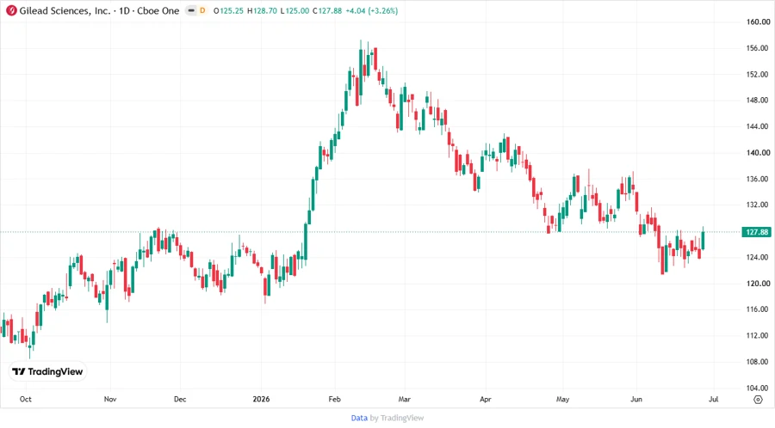Click the 156.00 price axis label
Screen dimensions: 775x428
pyautogui.click(x=758, y=48)
